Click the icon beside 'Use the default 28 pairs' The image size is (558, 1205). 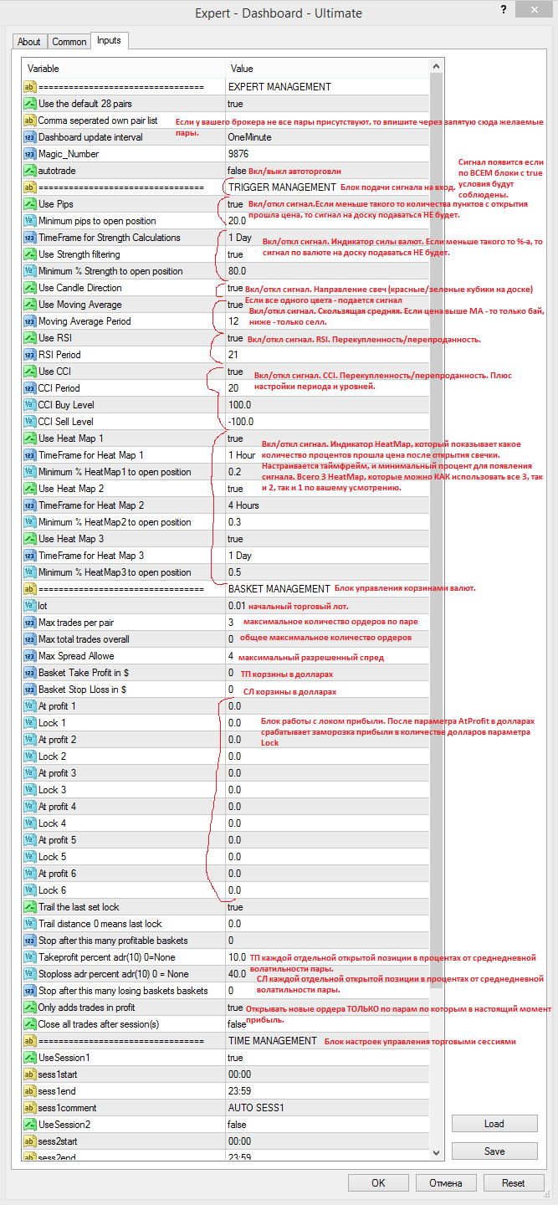point(30,104)
